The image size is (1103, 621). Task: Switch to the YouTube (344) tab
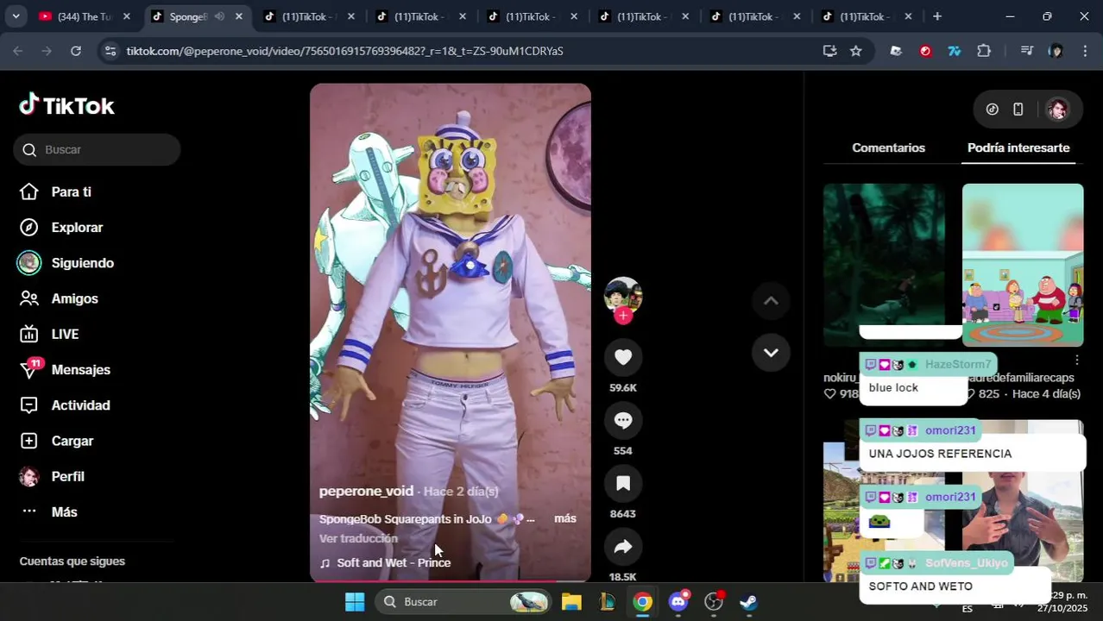pyautogui.click(x=84, y=16)
